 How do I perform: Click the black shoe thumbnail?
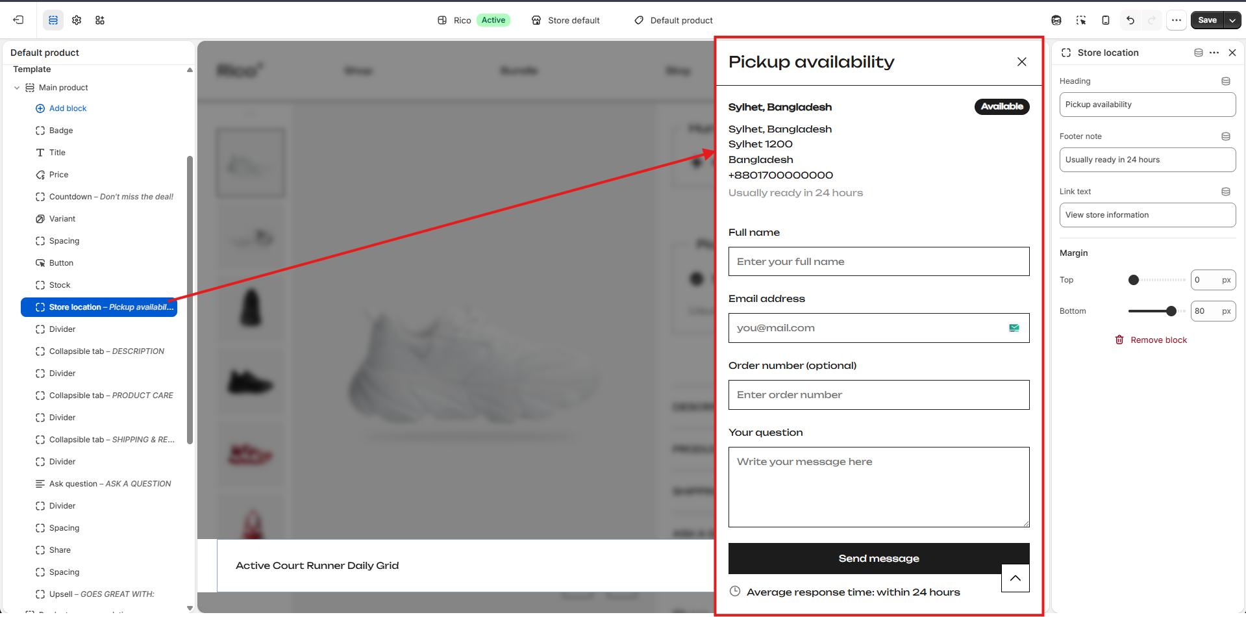click(251, 382)
